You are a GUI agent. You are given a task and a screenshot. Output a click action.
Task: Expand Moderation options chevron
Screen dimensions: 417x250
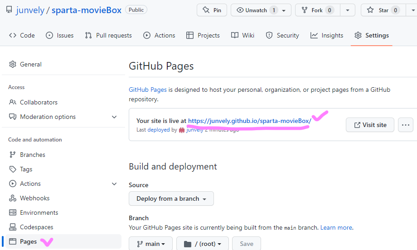pos(114,117)
